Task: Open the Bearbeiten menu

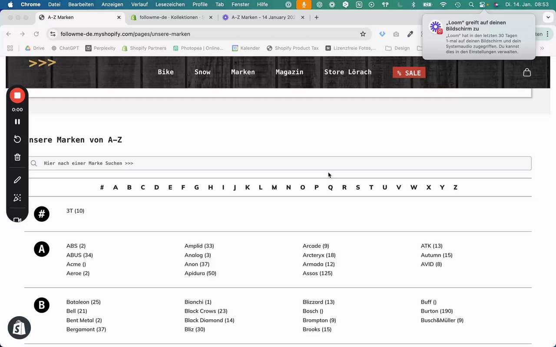Action: point(81,4)
